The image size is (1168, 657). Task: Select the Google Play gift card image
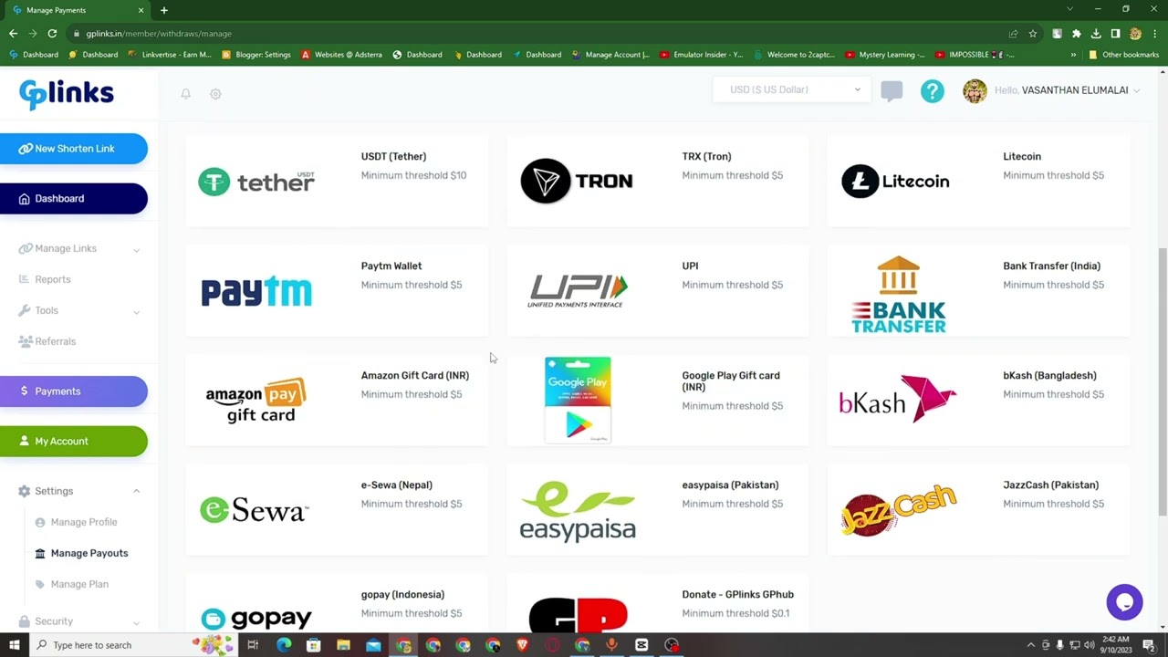[578, 400]
